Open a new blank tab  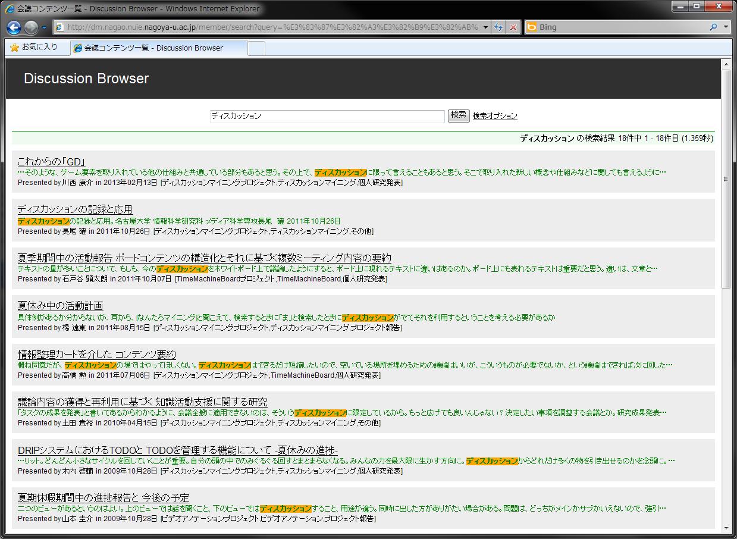(x=256, y=48)
